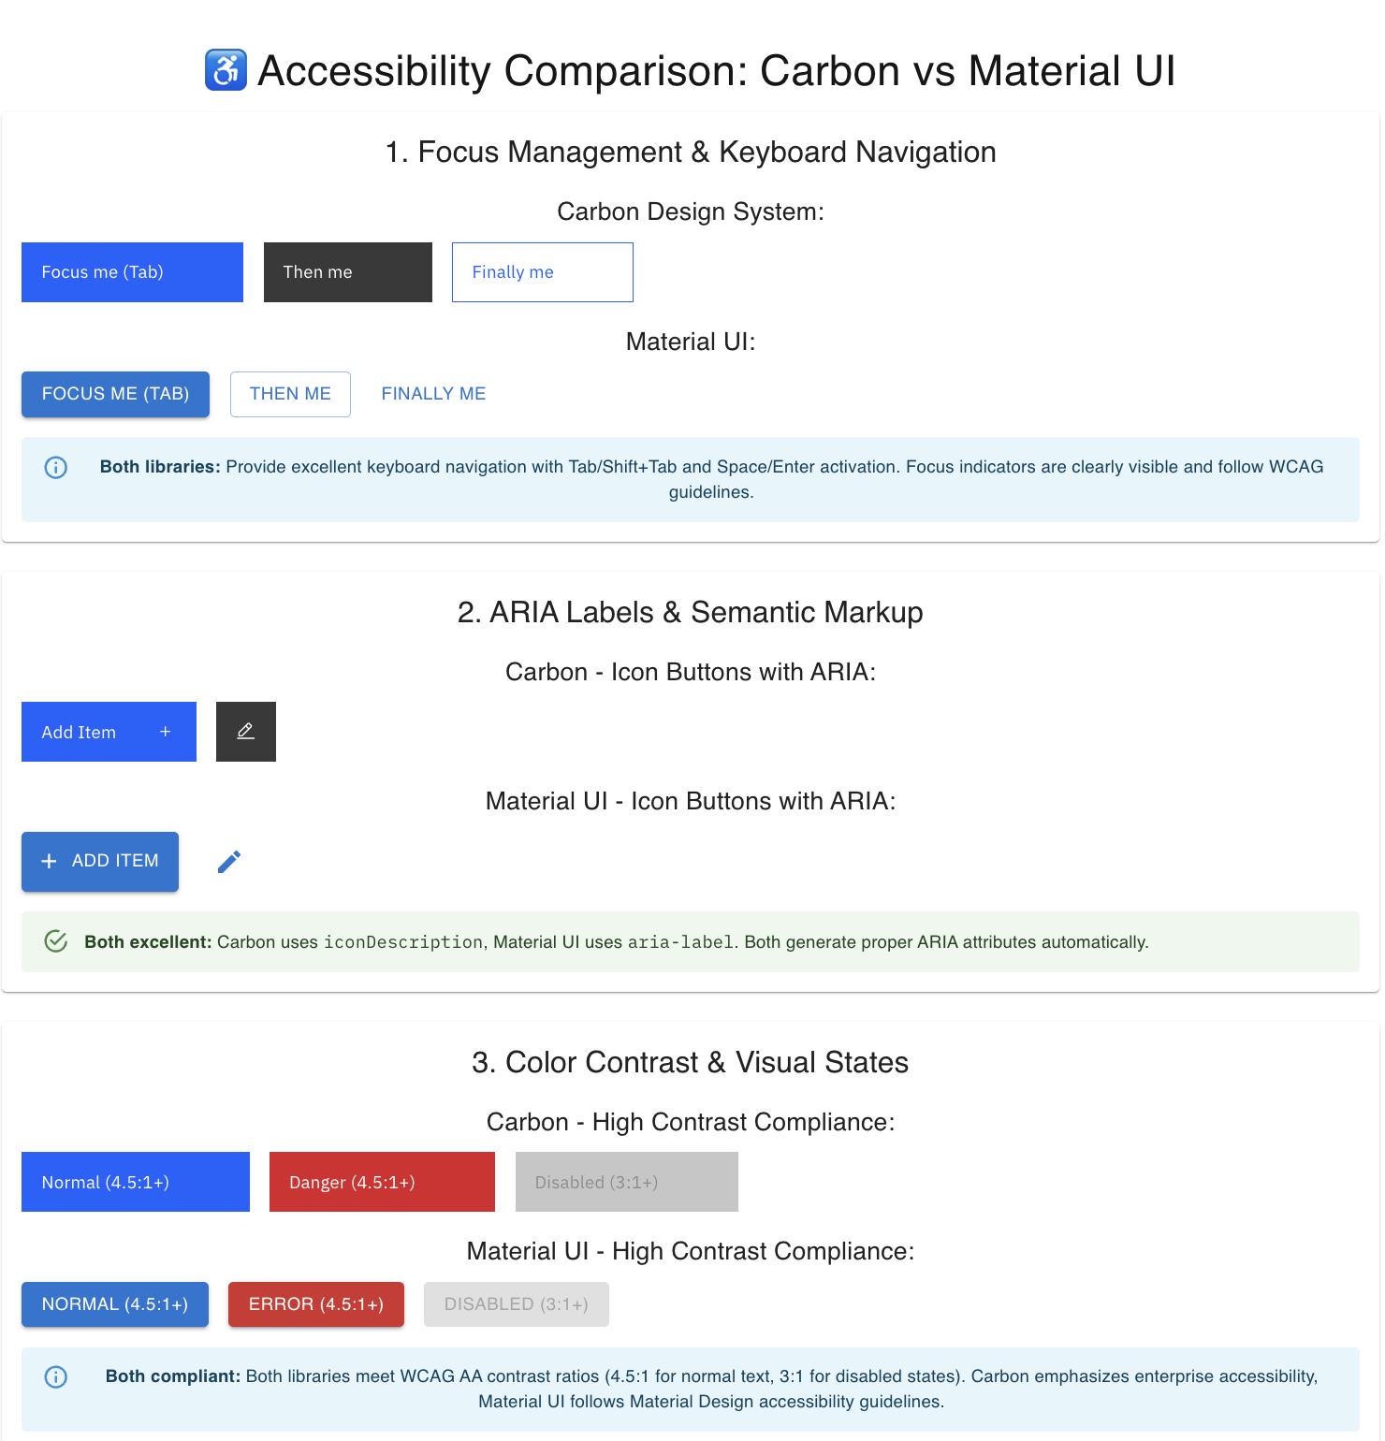Select the outlined 'Finally me' Carbon button
This screenshot has width=1385, height=1441.
(542, 271)
